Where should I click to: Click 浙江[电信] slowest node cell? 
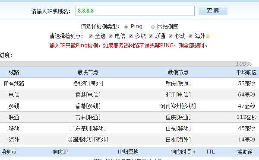click(178, 95)
